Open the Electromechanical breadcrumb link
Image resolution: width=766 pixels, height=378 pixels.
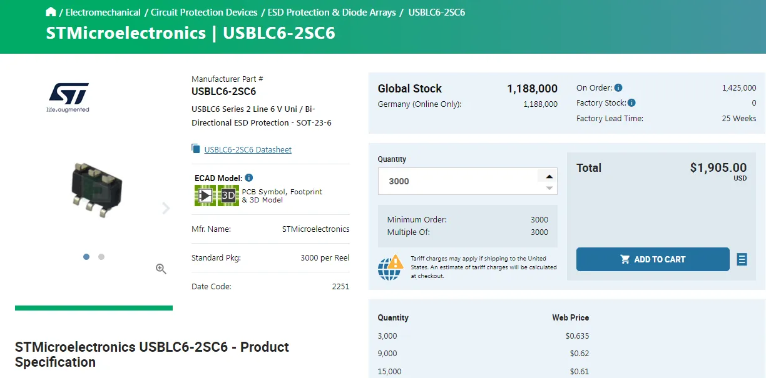click(103, 12)
